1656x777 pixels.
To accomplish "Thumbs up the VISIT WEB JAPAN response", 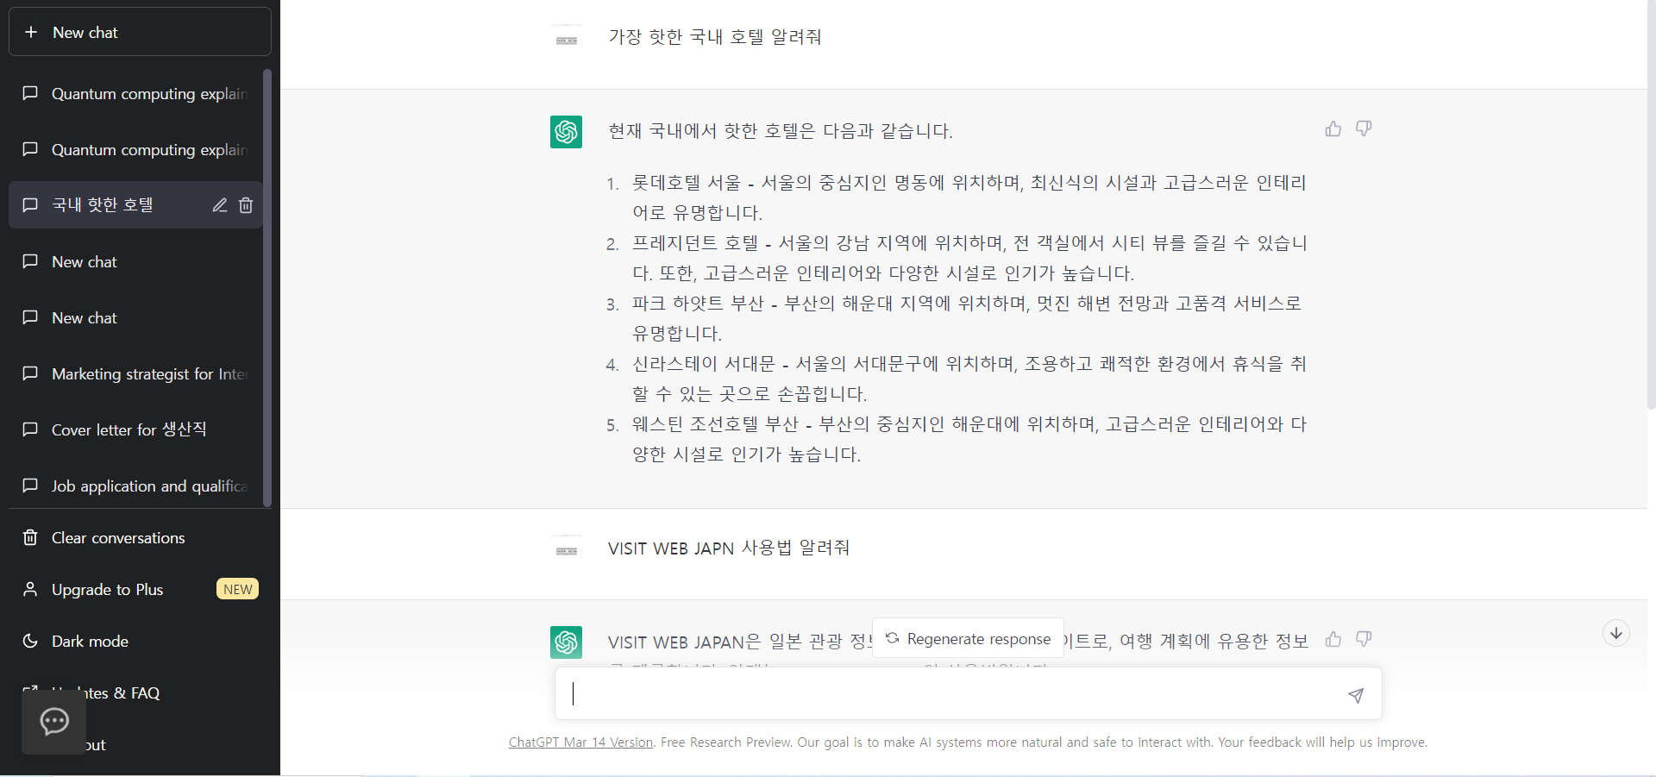I will [1333, 639].
